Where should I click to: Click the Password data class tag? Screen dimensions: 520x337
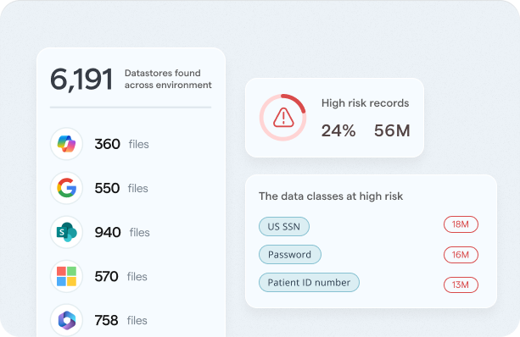coord(290,254)
